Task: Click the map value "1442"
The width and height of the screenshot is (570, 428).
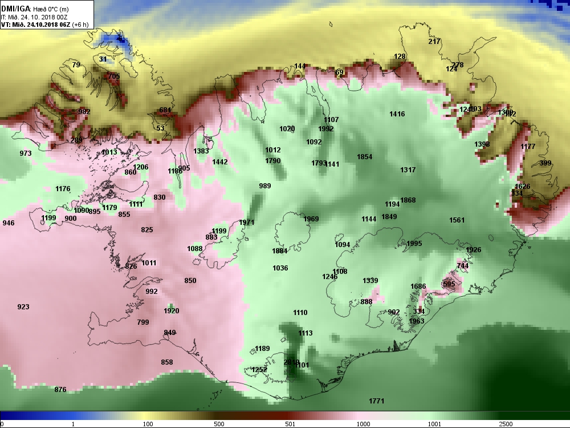Action: (220, 162)
